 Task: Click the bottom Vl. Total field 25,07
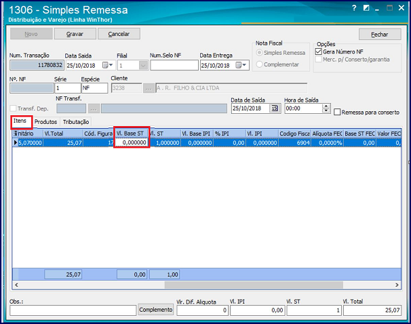(x=372, y=310)
